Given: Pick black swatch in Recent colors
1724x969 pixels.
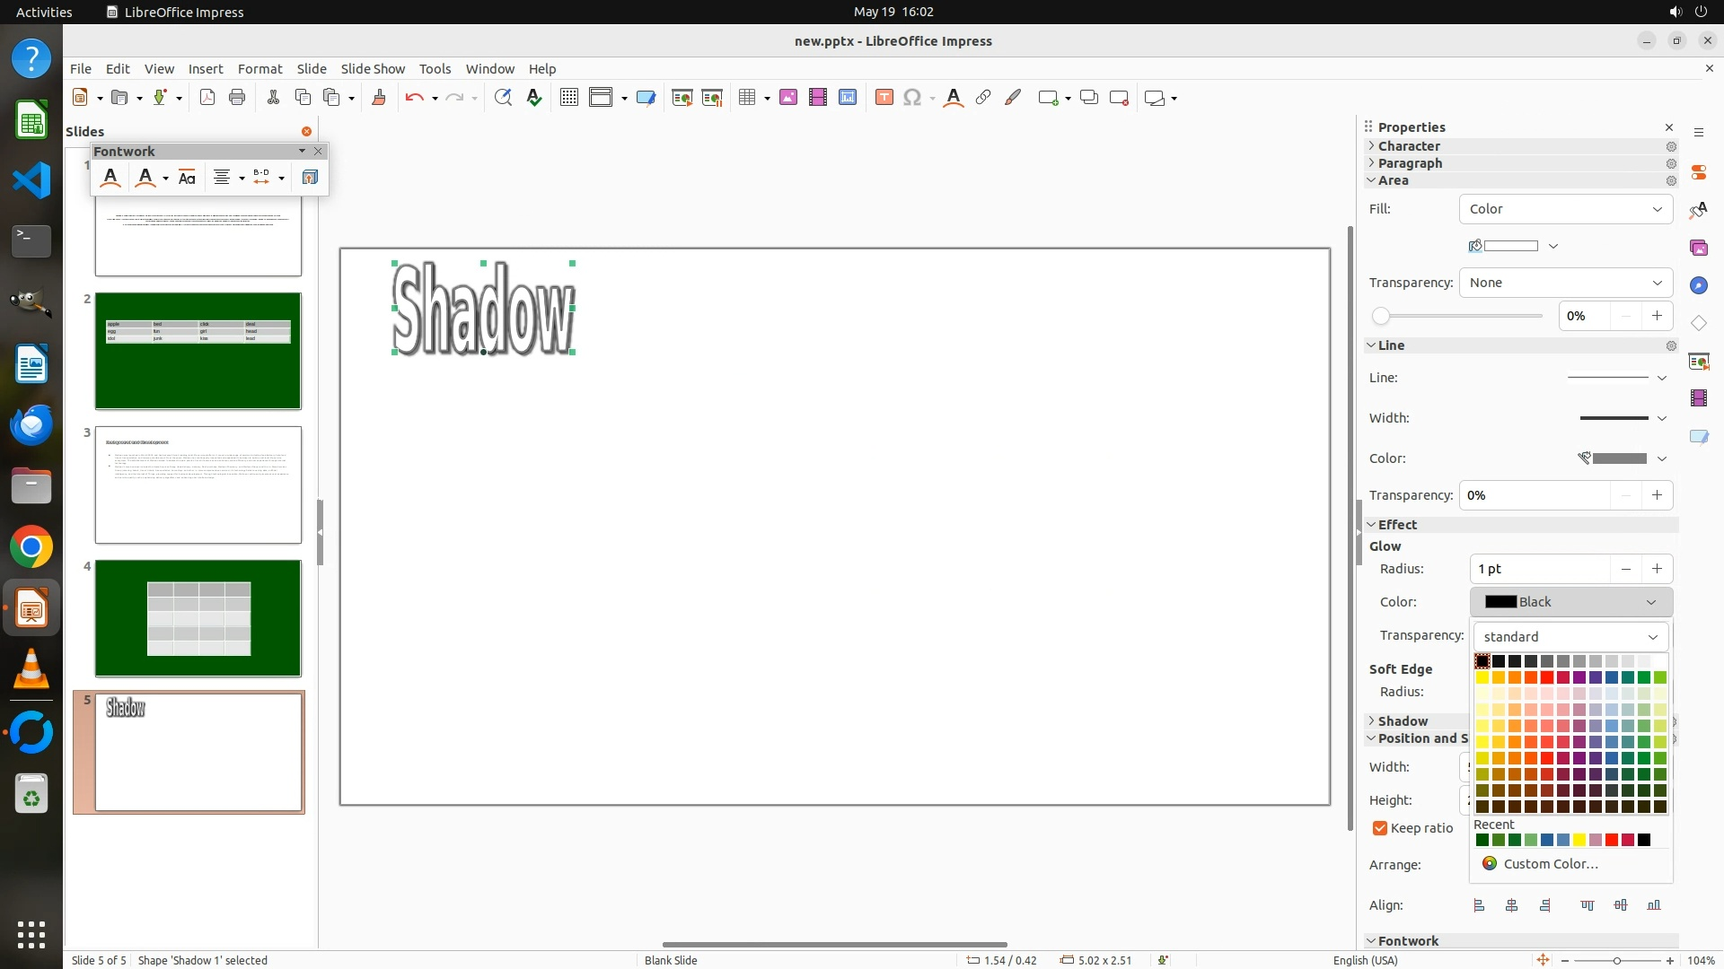Looking at the screenshot, I should (x=1644, y=841).
